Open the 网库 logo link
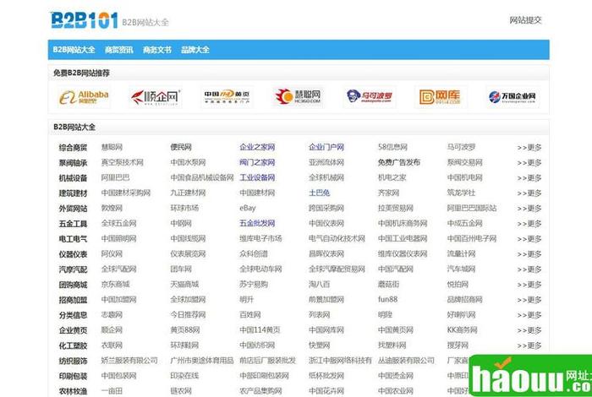This screenshot has height=397, width=592. [x=441, y=97]
